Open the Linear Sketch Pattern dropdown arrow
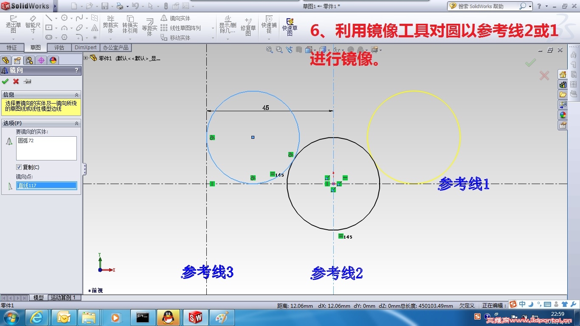This screenshot has width=580, height=326. [213, 28]
